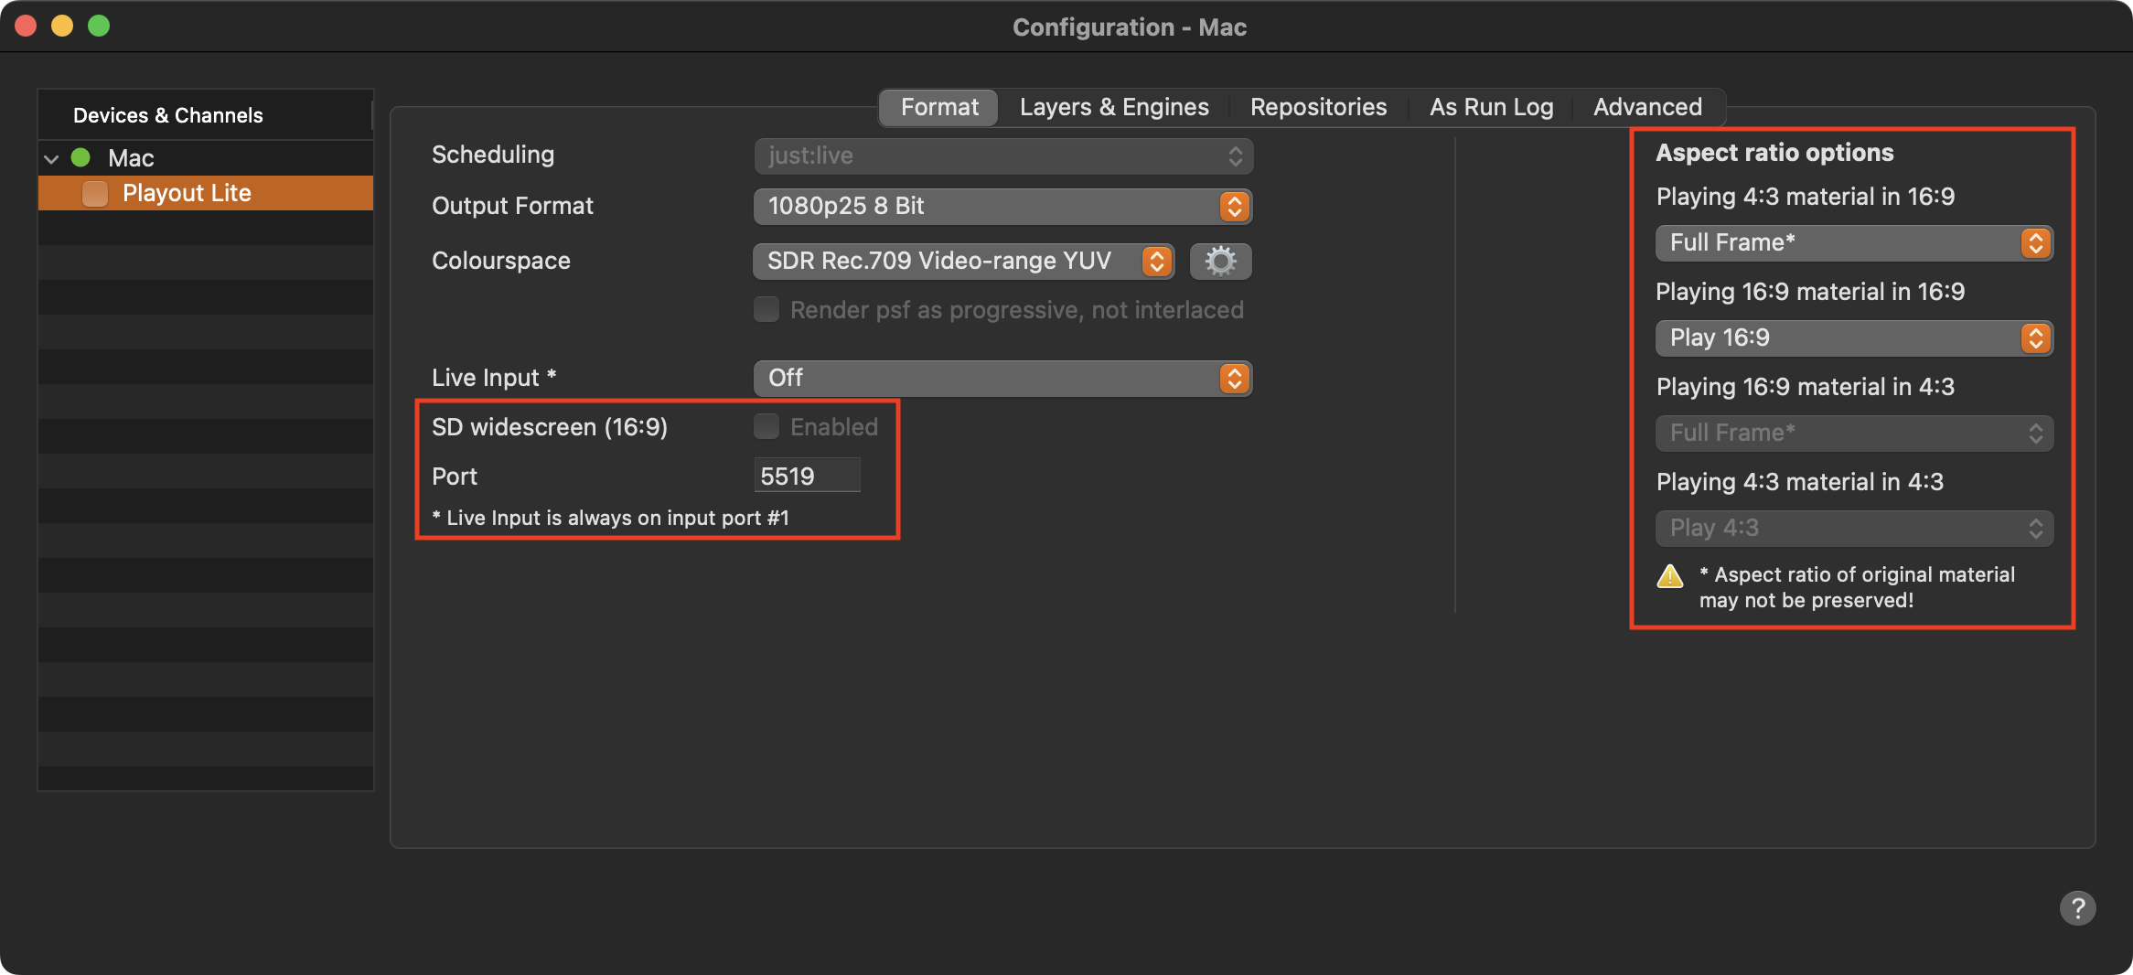Open the Scheduling just:live dropdown
The width and height of the screenshot is (2133, 975).
(x=1003, y=155)
